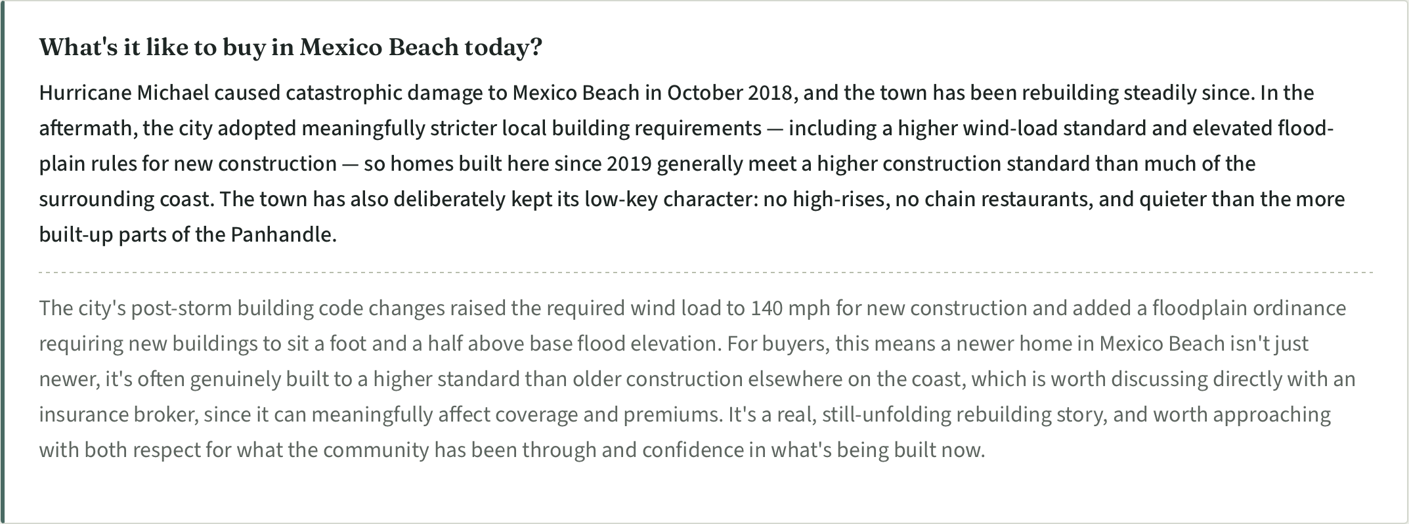The image size is (1409, 524).
Task: Click the words "floodplain ordinance"
Action: pyautogui.click(x=1249, y=308)
